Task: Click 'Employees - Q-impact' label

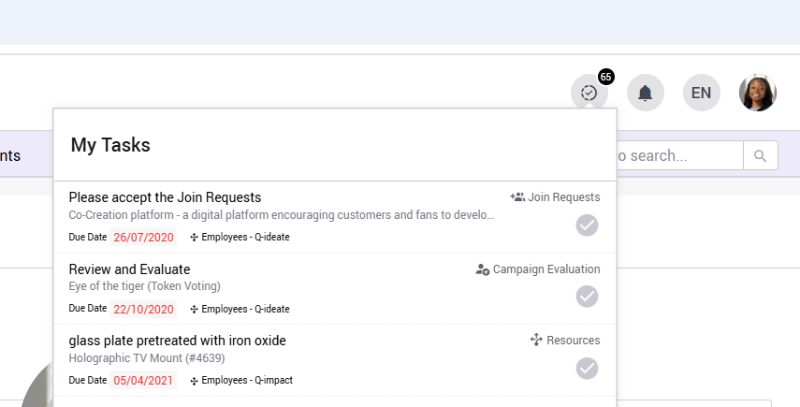Action: point(247,381)
